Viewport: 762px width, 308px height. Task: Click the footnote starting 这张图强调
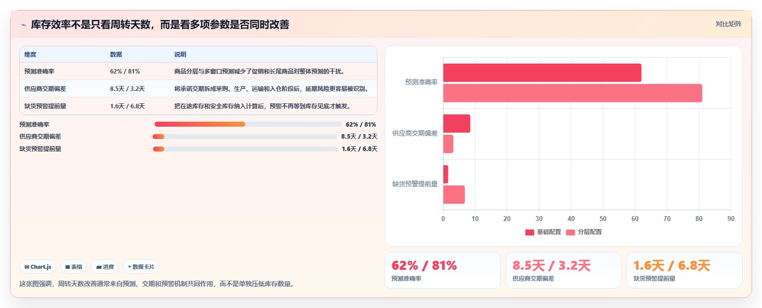coord(156,284)
